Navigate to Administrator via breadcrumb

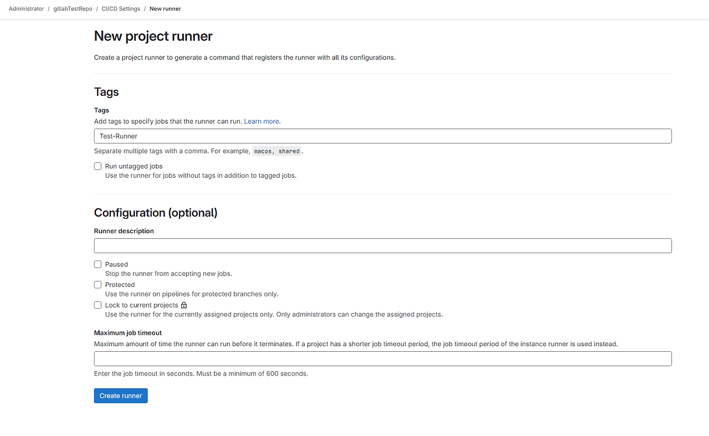coord(26,8)
